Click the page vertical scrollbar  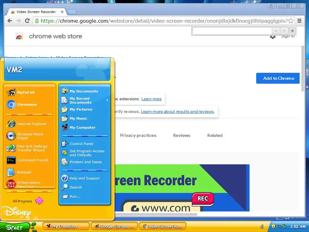click(x=303, y=69)
